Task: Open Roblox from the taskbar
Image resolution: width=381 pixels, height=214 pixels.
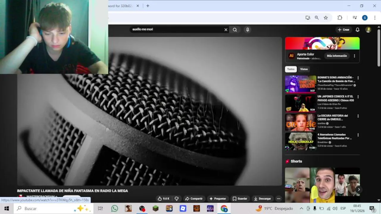Action: tap(183, 209)
